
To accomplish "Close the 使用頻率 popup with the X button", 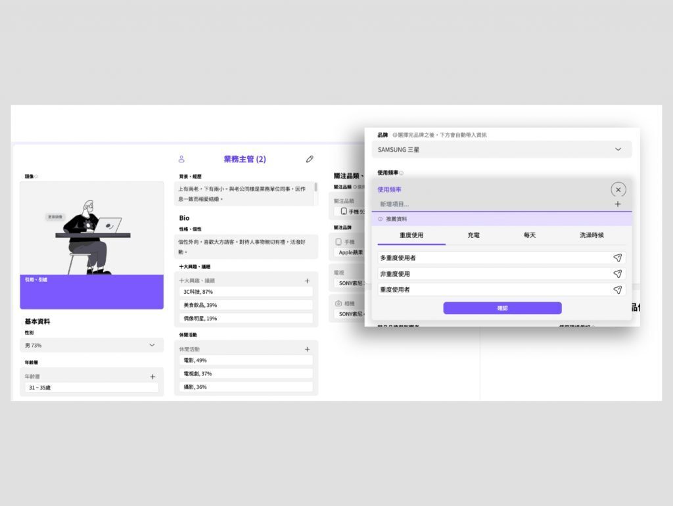I will coord(618,190).
